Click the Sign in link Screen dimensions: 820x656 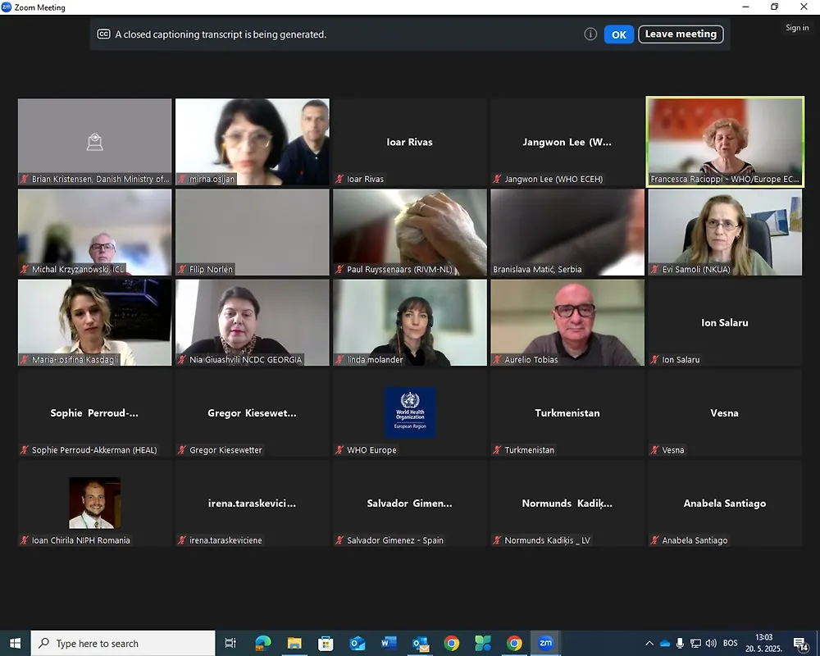pyautogui.click(x=797, y=28)
